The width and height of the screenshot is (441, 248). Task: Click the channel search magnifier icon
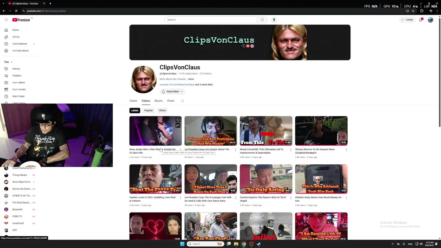click(x=183, y=101)
